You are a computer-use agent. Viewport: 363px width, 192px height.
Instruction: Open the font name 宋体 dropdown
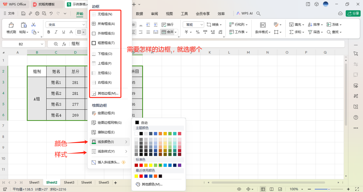84,25
